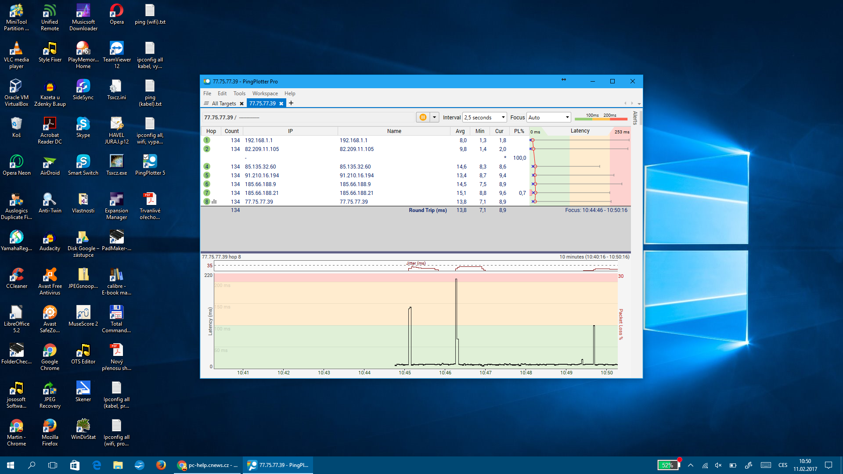This screenshot has height=474, width=843.
Task: Close the All Targets tab
Action: pyautogui.click(x=241, y=104)
